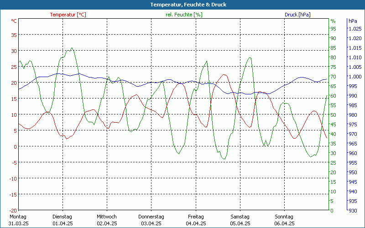The height and width of the screenshot is (228, 365).
Task: Click the 'Samstag' day label
Action: click(240, 217)
